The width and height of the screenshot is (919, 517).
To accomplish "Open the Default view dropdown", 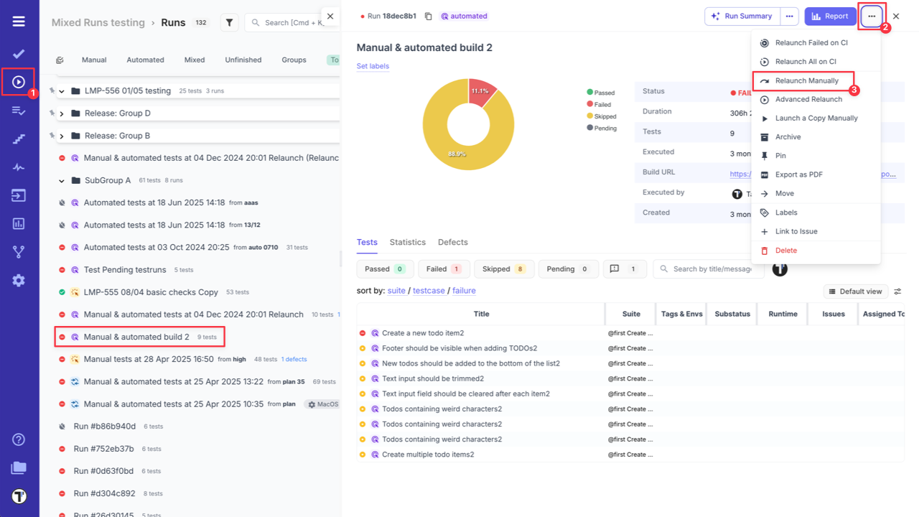I will coord(856,291).
